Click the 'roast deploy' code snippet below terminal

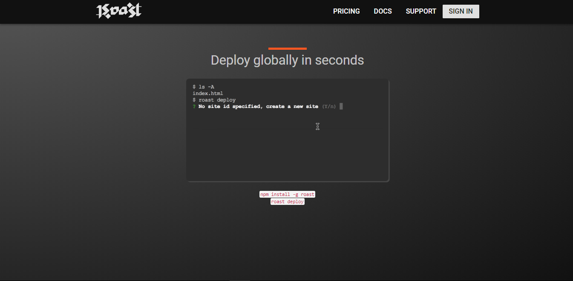tap(287, 202)
